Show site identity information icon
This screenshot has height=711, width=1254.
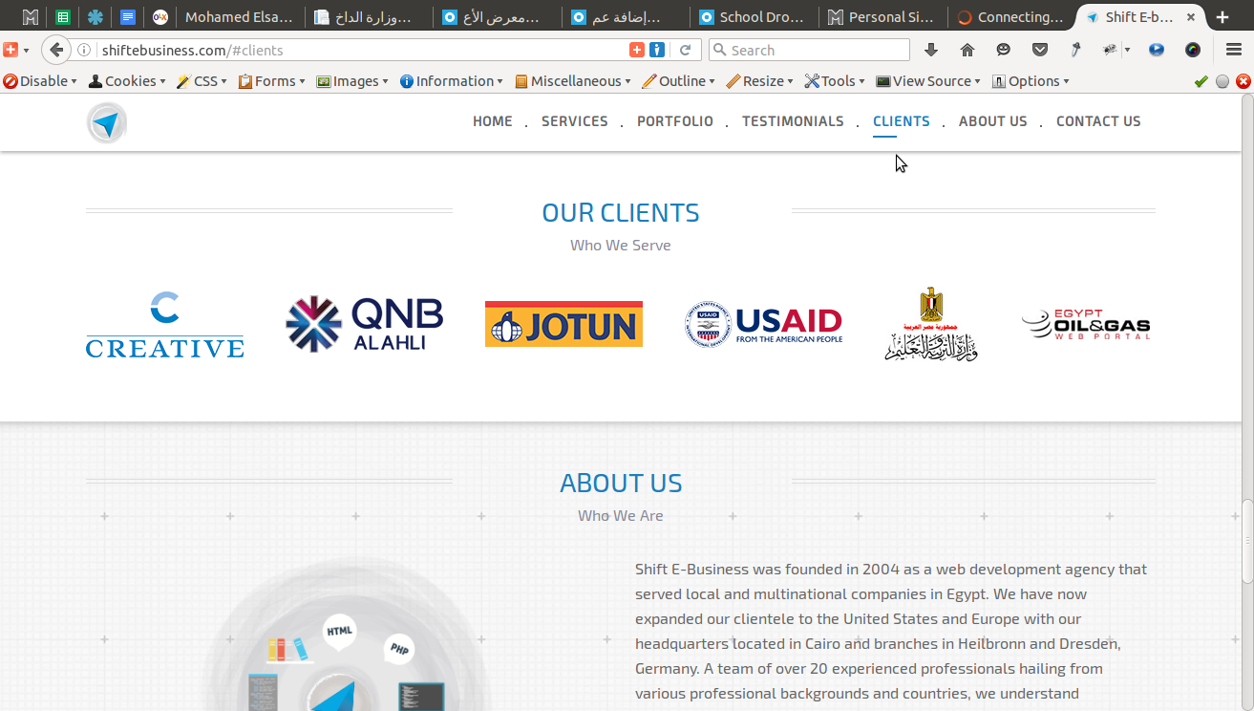(x=84, y=50)
